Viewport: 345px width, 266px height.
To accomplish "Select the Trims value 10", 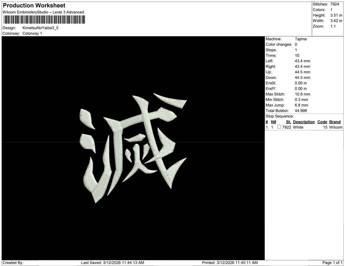I will [297, 56].
